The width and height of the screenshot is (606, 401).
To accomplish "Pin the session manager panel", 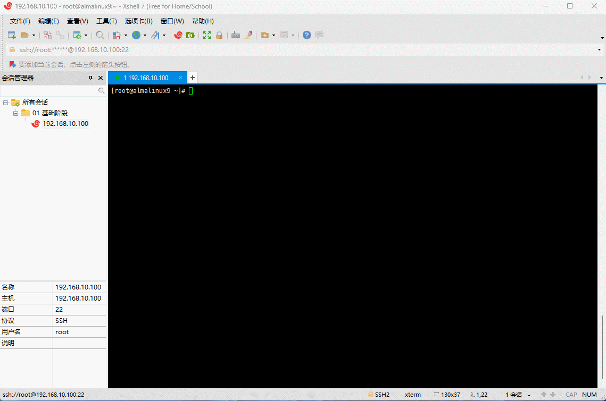I will coord(90,78).
